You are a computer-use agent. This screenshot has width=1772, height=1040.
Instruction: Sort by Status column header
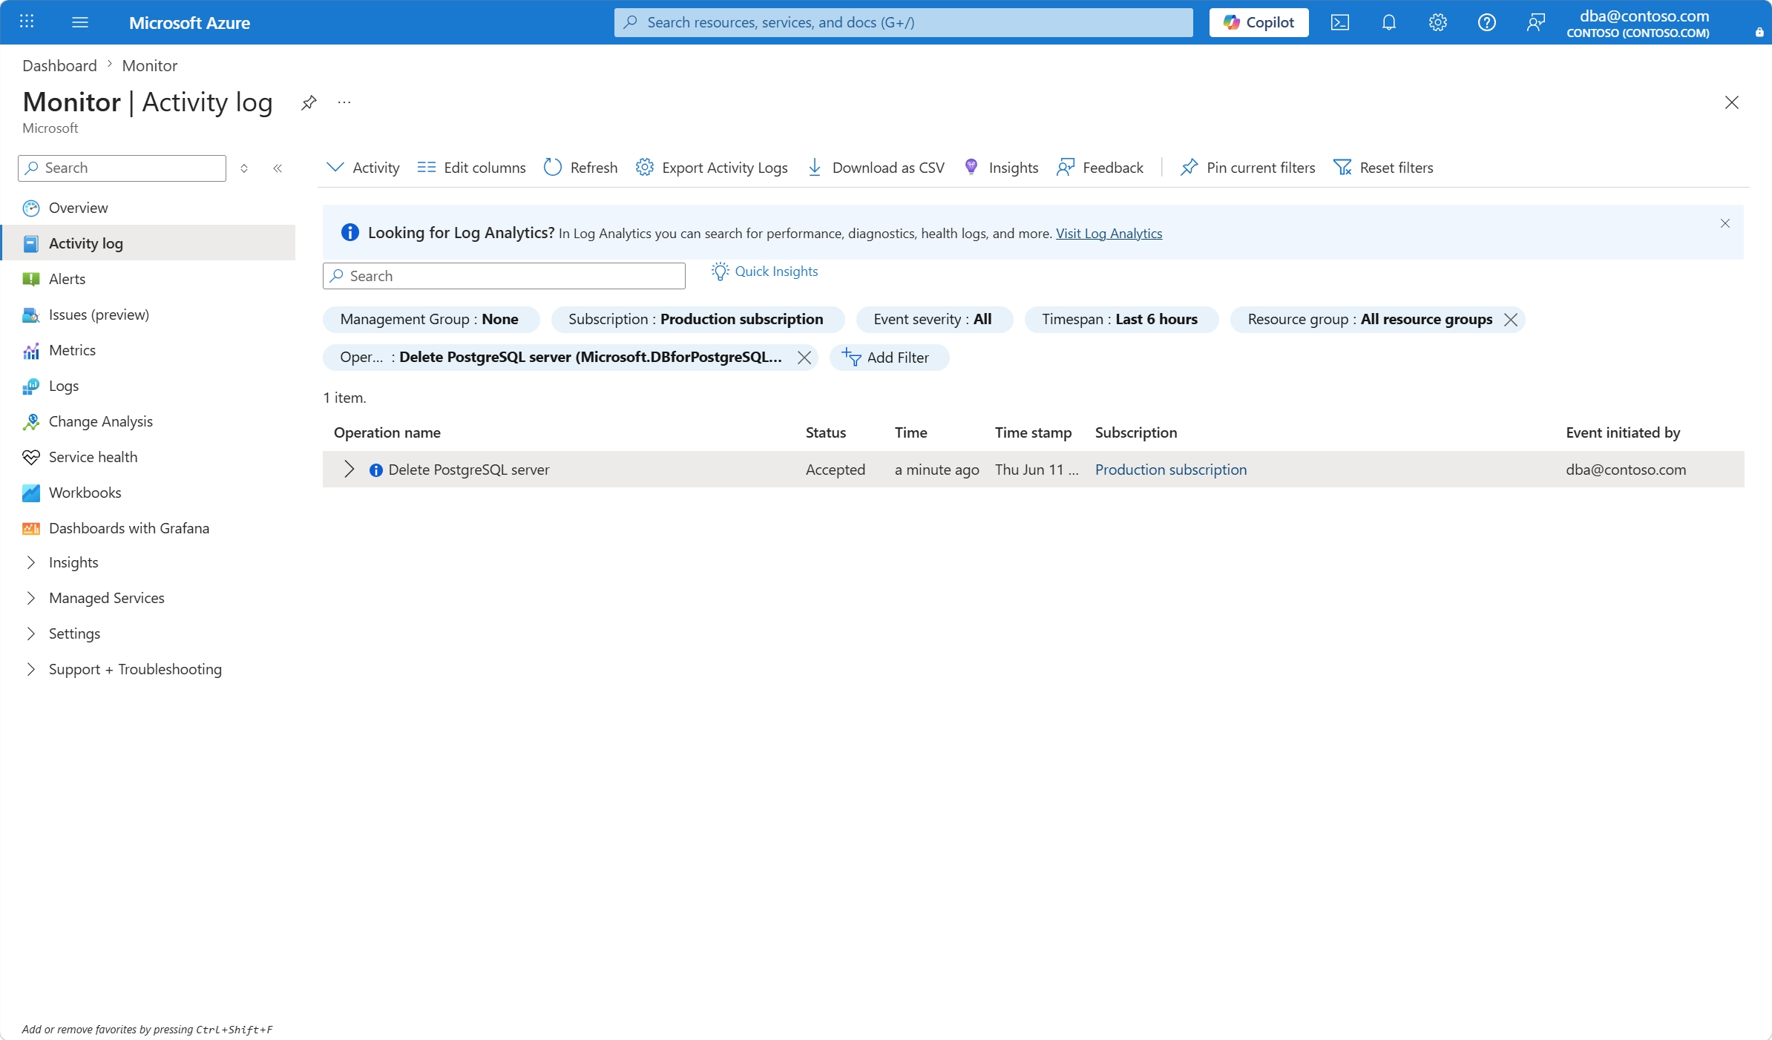pos(825,432)
